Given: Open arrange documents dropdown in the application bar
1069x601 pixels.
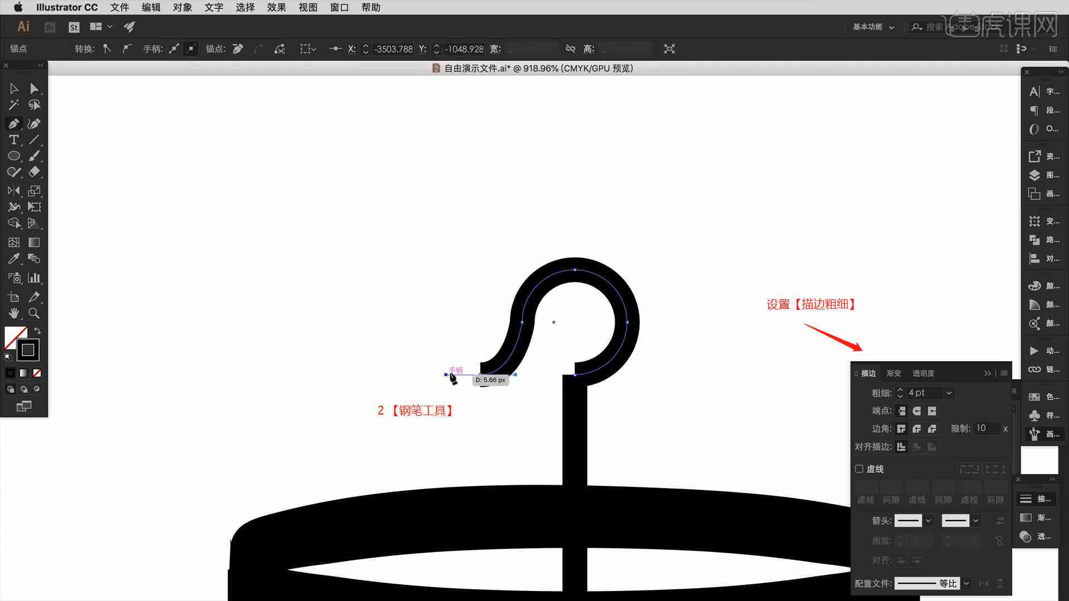Looking at the screenshot, I should click(101, 27).
